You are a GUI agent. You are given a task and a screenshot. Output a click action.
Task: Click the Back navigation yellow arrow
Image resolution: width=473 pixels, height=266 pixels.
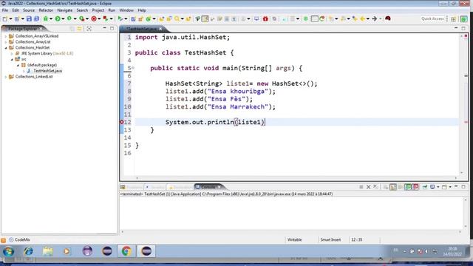point(363,18)
